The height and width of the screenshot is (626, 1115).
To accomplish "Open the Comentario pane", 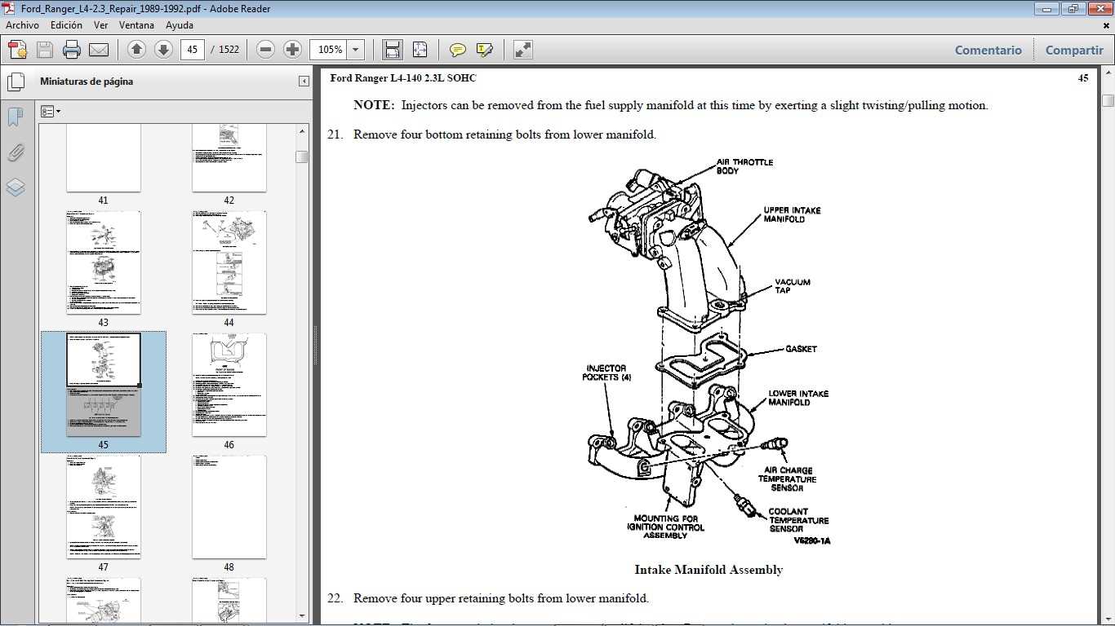I will pyautogui.click(x=988, y=50).
